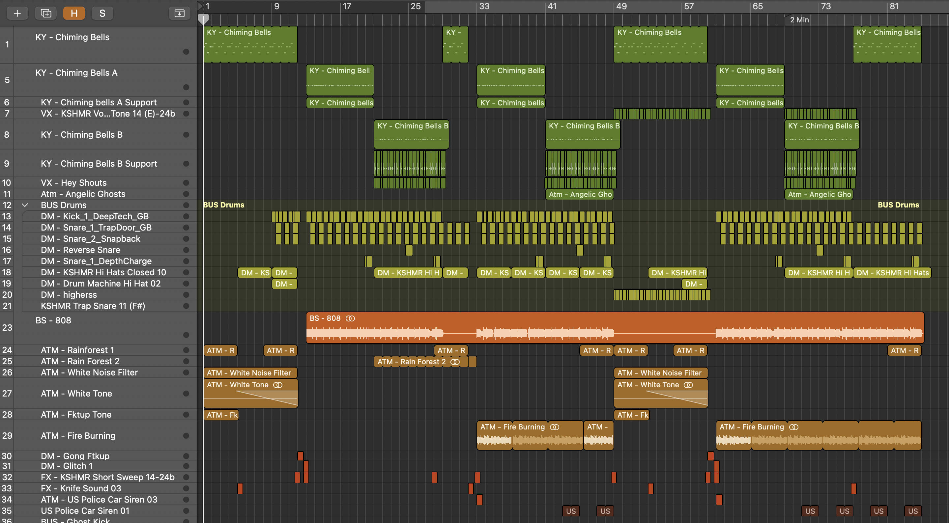Select the DM - KSHMR Hi Hats region at far right
This screenshot has height=523, width=949.
point(892,273)
